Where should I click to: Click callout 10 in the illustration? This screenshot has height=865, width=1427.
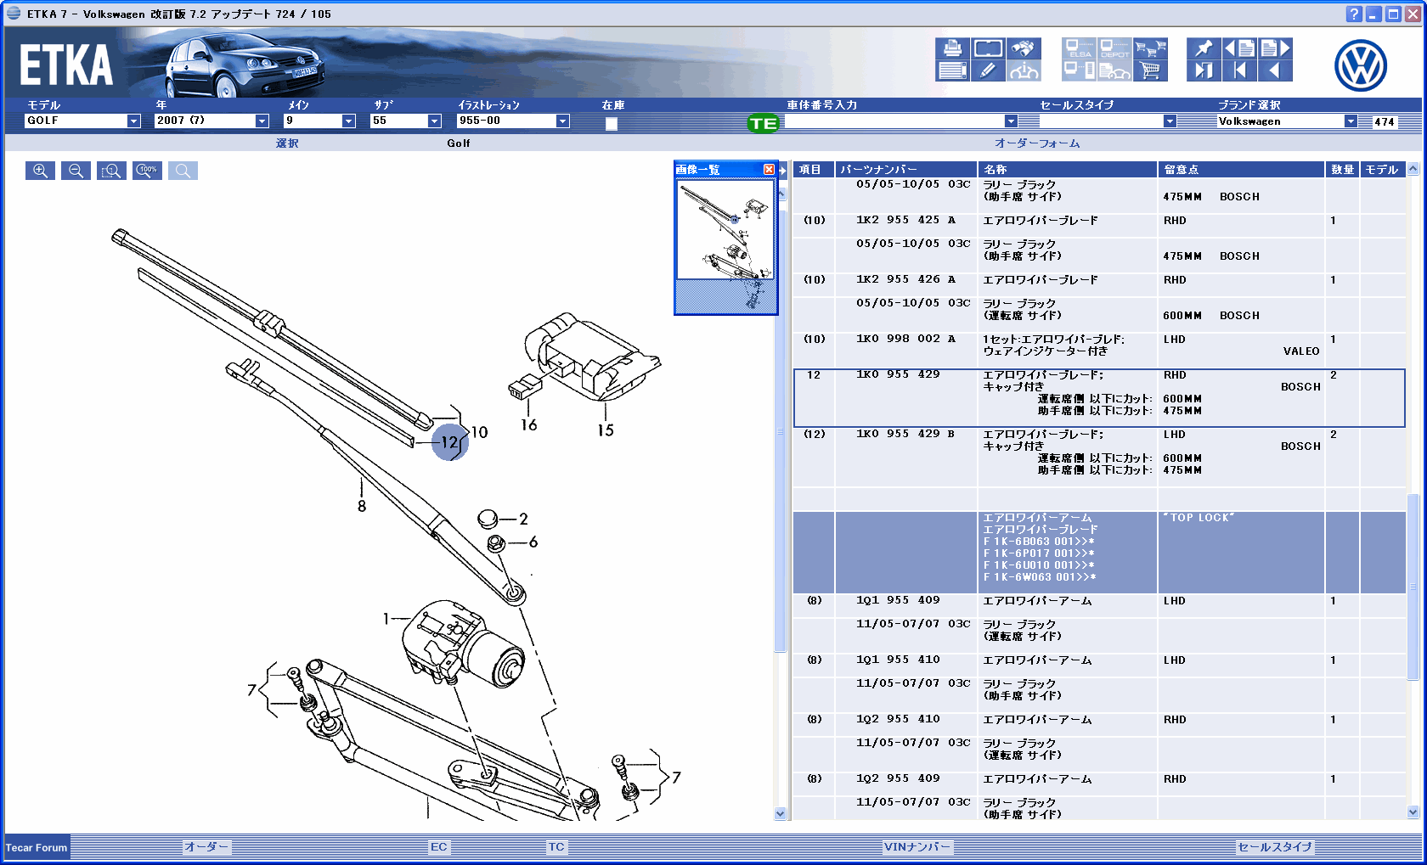(x=480, y=433)
